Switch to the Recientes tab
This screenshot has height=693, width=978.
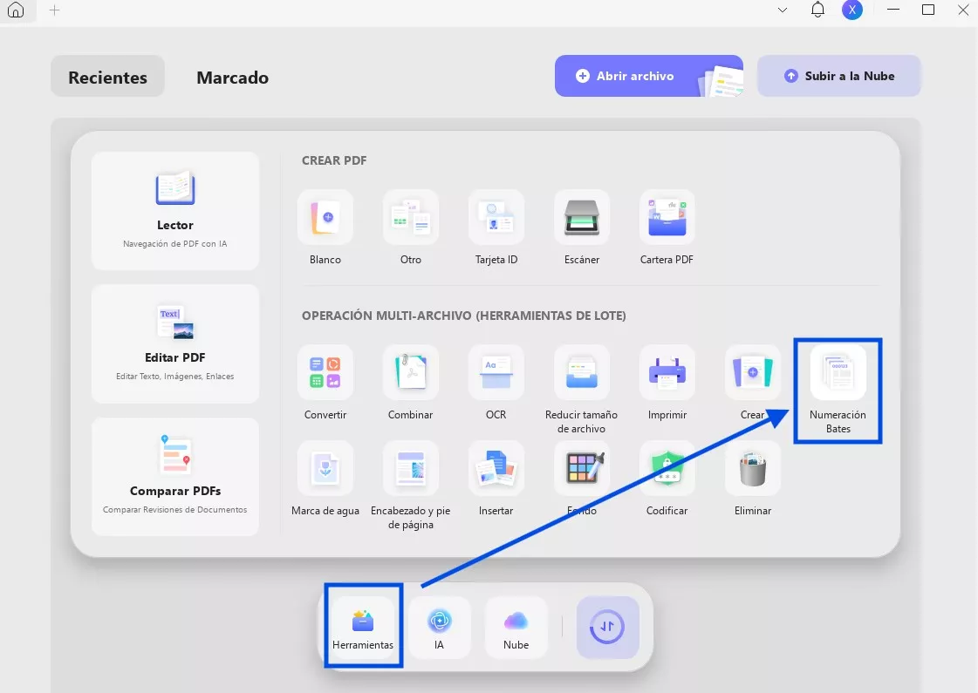tap(107, 76)
